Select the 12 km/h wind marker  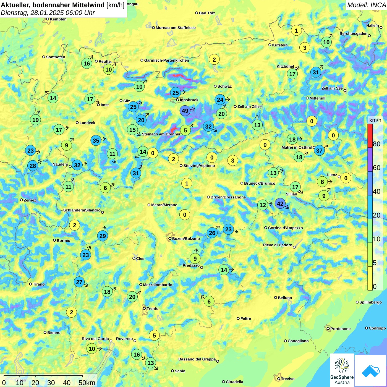[263, 205]
